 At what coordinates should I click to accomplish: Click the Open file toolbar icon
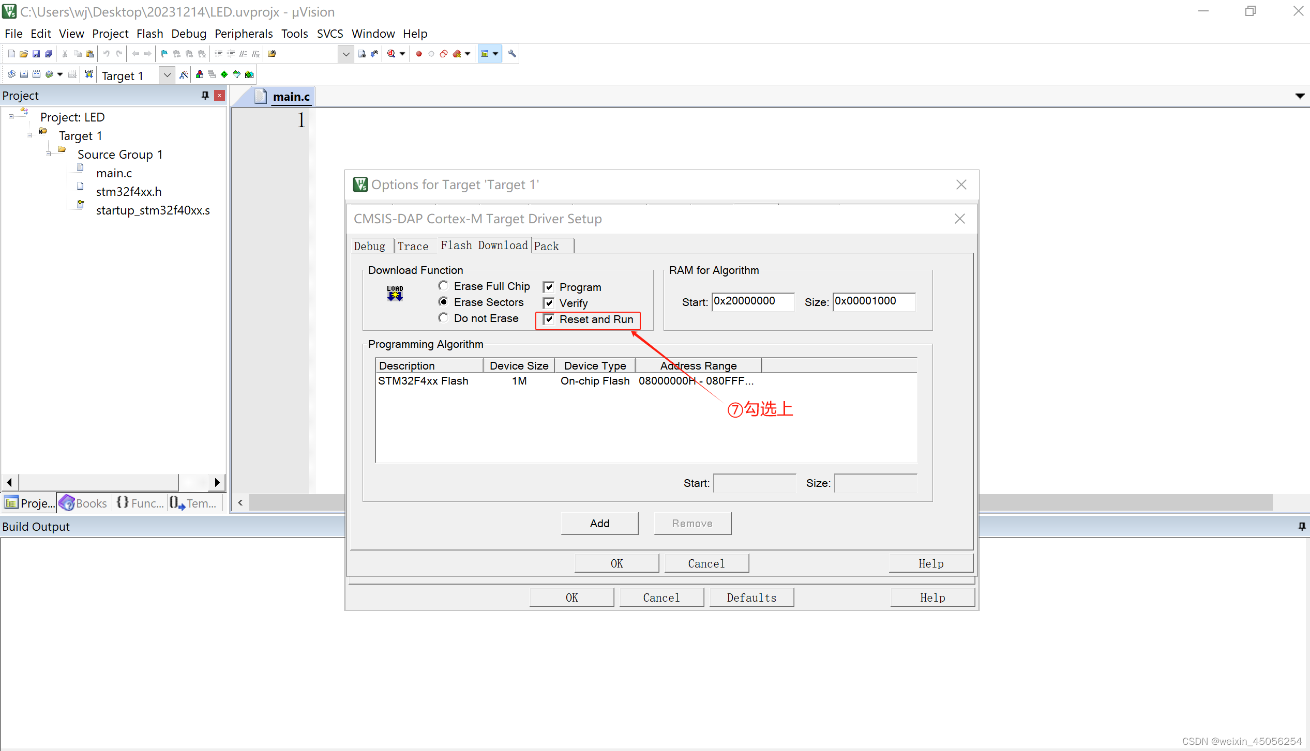(24, 54)
